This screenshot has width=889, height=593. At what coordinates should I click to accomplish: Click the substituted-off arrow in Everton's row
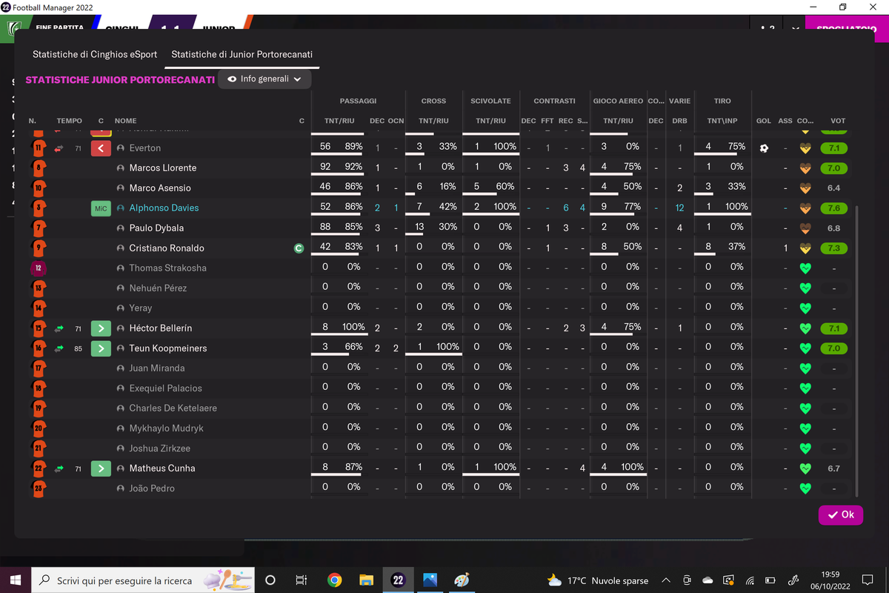(59, 148)
